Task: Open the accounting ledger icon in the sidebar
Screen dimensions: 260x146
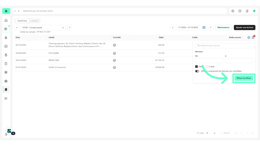Action: [6, 89]
